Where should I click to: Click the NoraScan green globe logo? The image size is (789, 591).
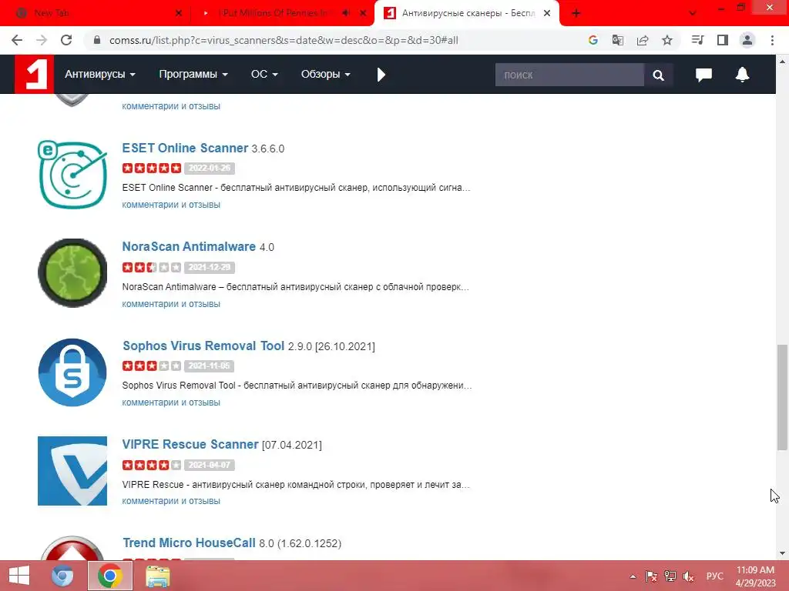(x=72, y=273)
